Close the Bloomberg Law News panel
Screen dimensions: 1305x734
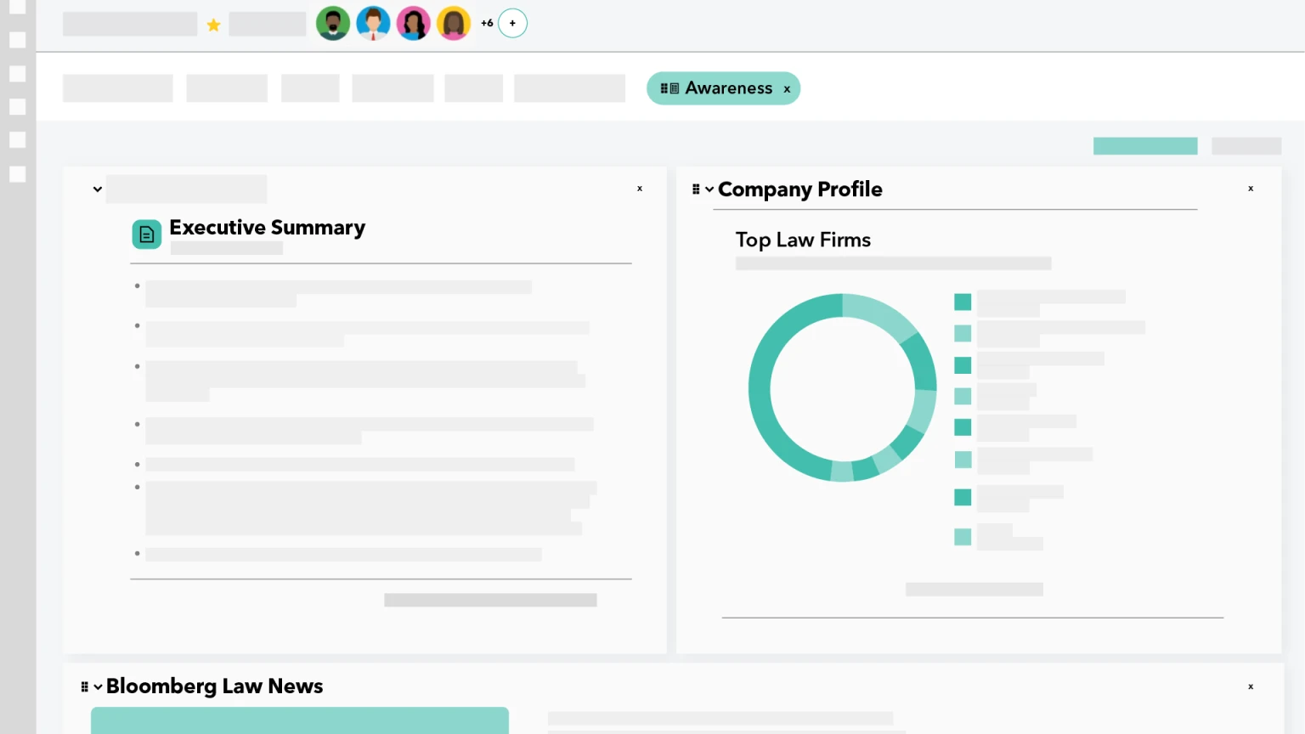pyautogui.click(x=1251, y=686)
